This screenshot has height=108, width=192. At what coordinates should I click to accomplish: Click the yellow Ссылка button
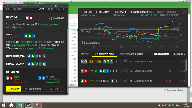13,89
